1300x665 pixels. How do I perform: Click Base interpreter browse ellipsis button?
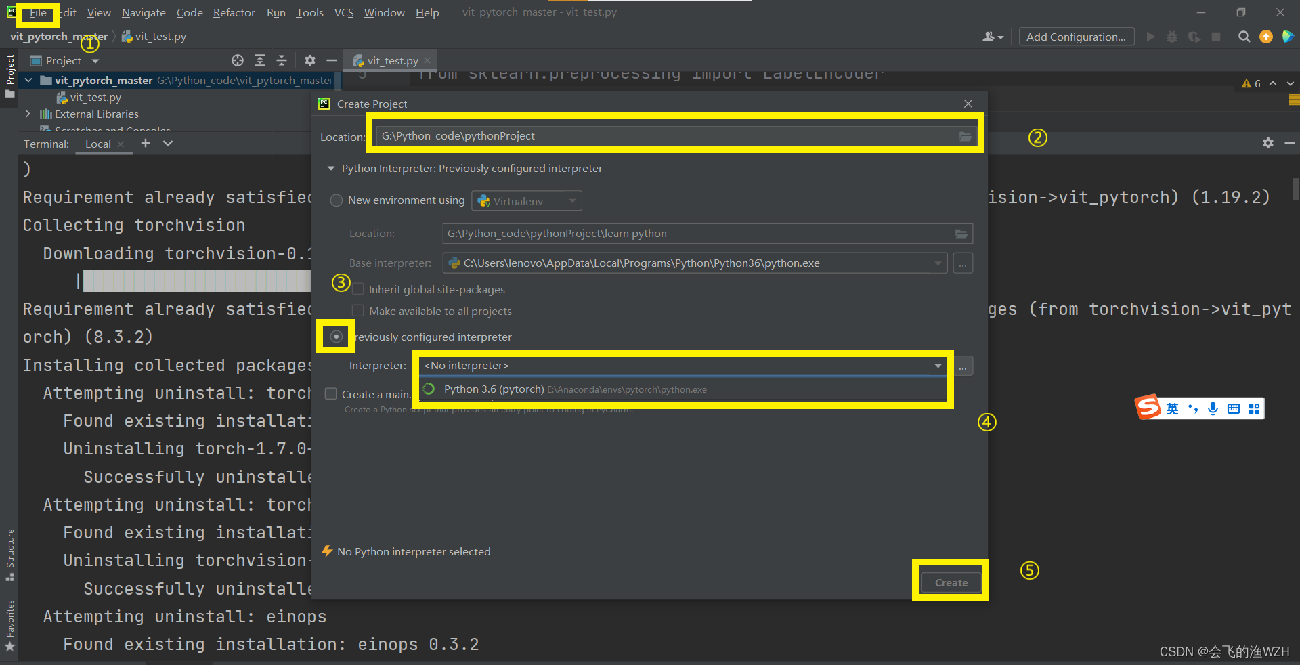(963, 263)
